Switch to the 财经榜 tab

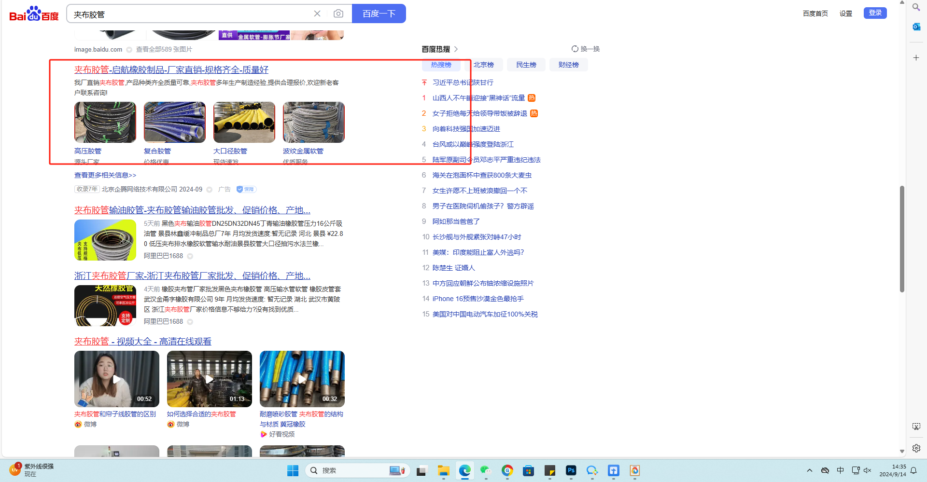pyautogui.click(x=568, y=65)
